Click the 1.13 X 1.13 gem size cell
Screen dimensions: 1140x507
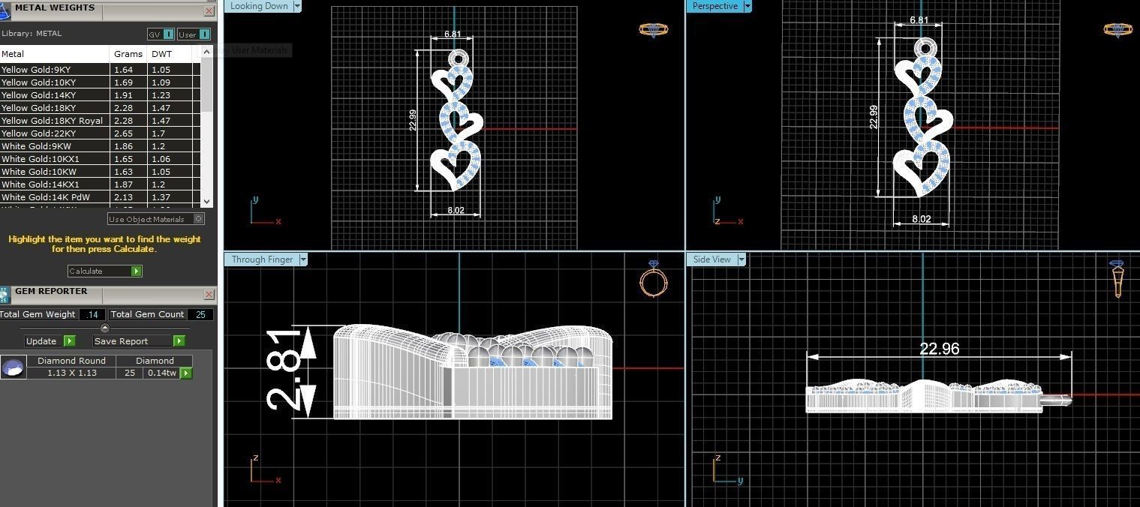tap(71, 373)
